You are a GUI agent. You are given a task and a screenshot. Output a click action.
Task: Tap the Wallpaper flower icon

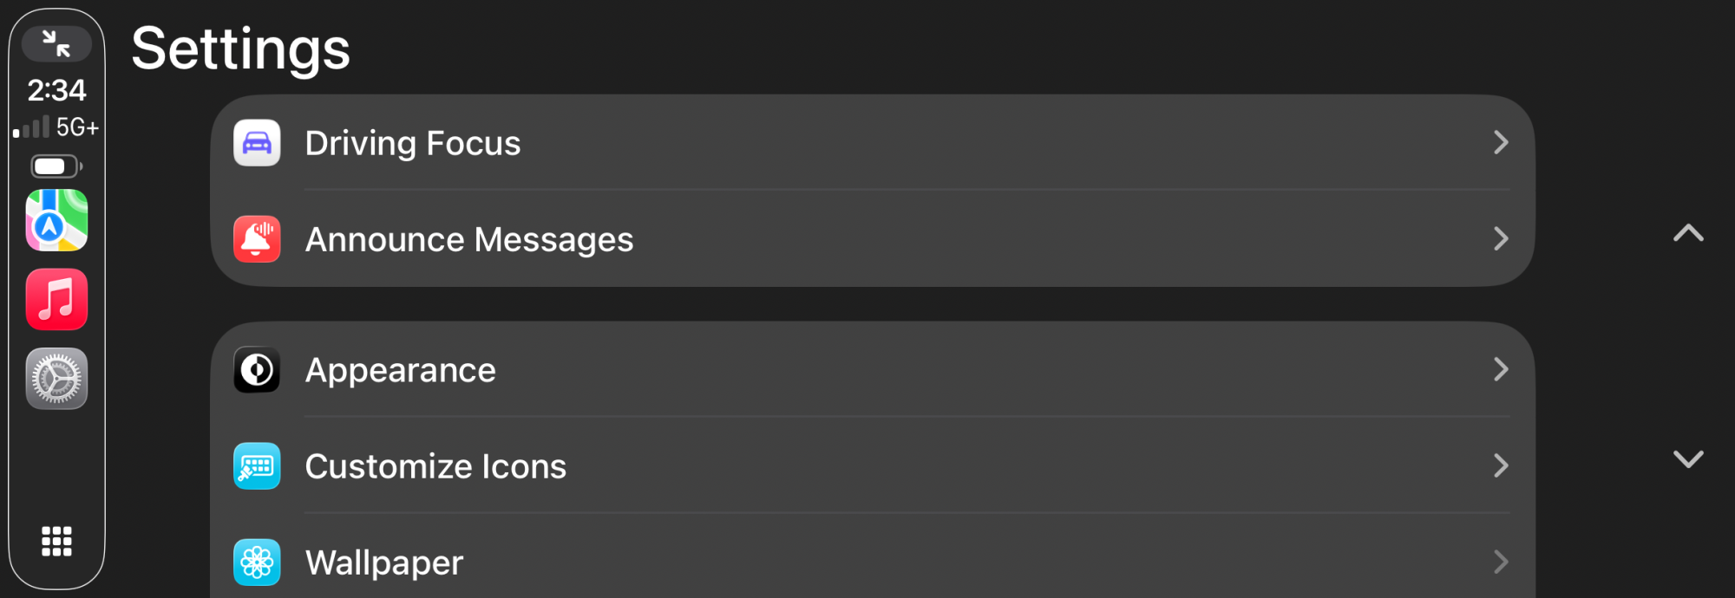click(x=257, y=562)
